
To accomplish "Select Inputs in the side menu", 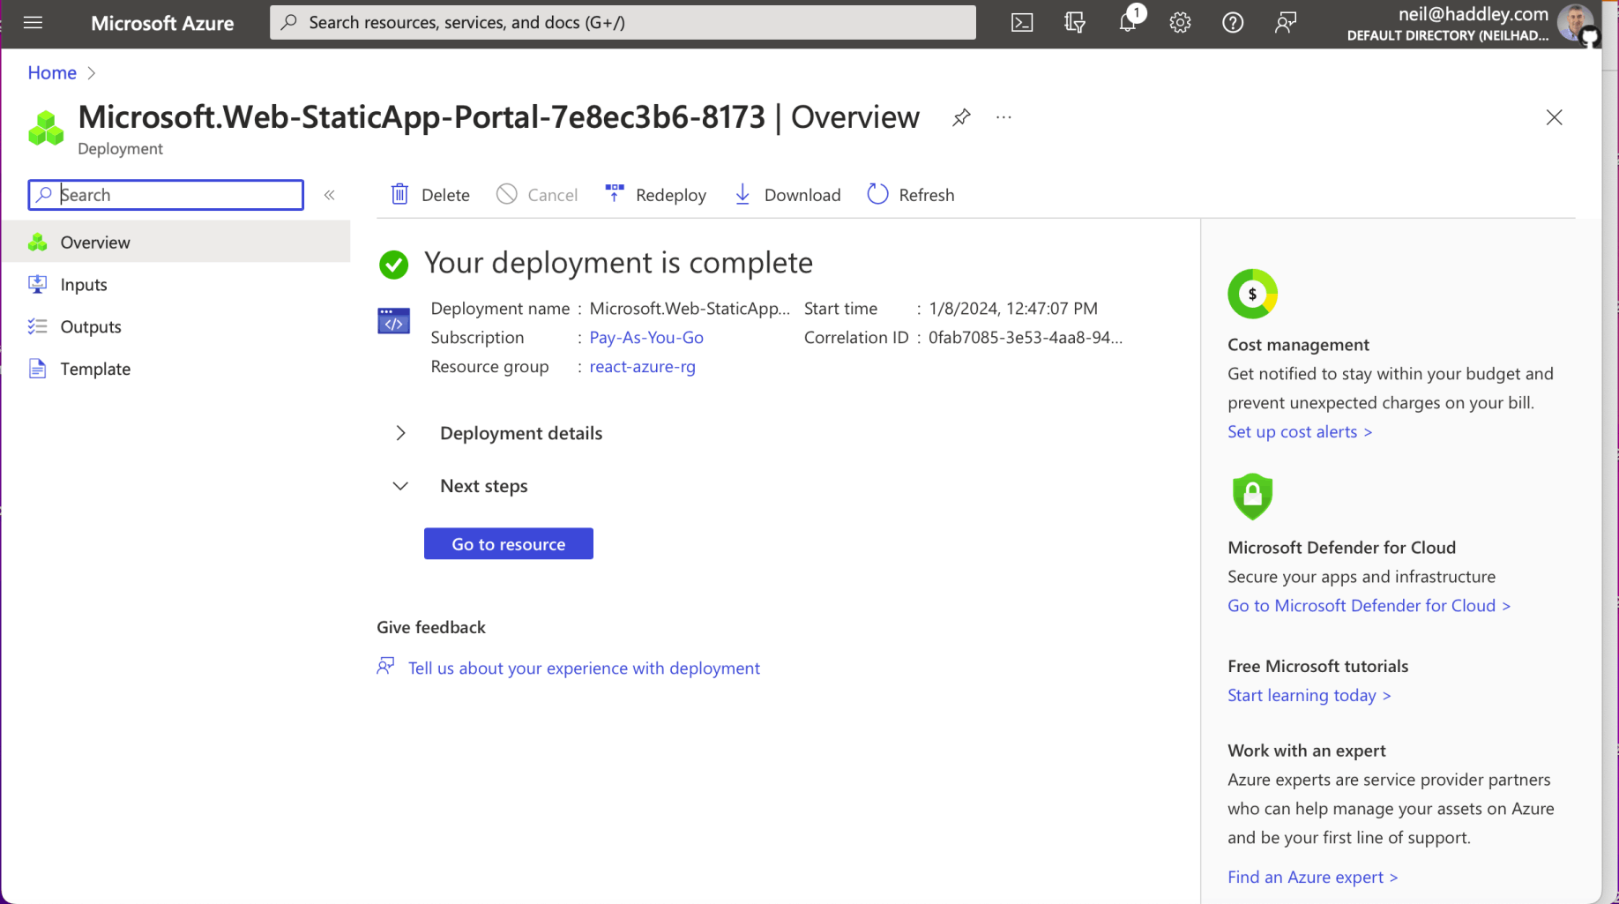I will point(84,285).
